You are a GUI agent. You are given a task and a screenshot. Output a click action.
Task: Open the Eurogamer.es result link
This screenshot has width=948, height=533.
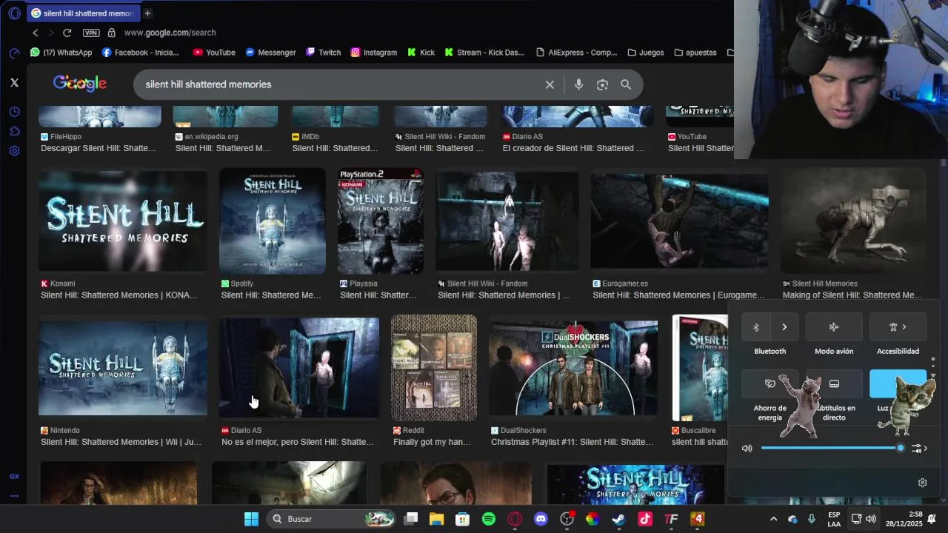(x=678, y=295)
